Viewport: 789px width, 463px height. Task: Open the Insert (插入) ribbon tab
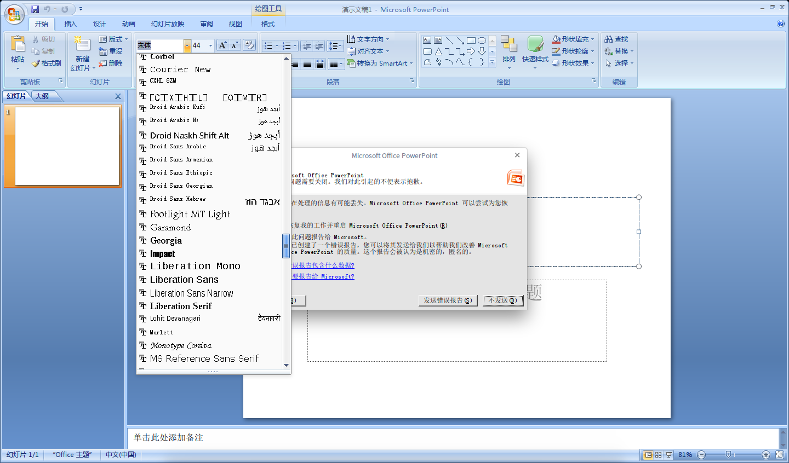pos(70,24)
